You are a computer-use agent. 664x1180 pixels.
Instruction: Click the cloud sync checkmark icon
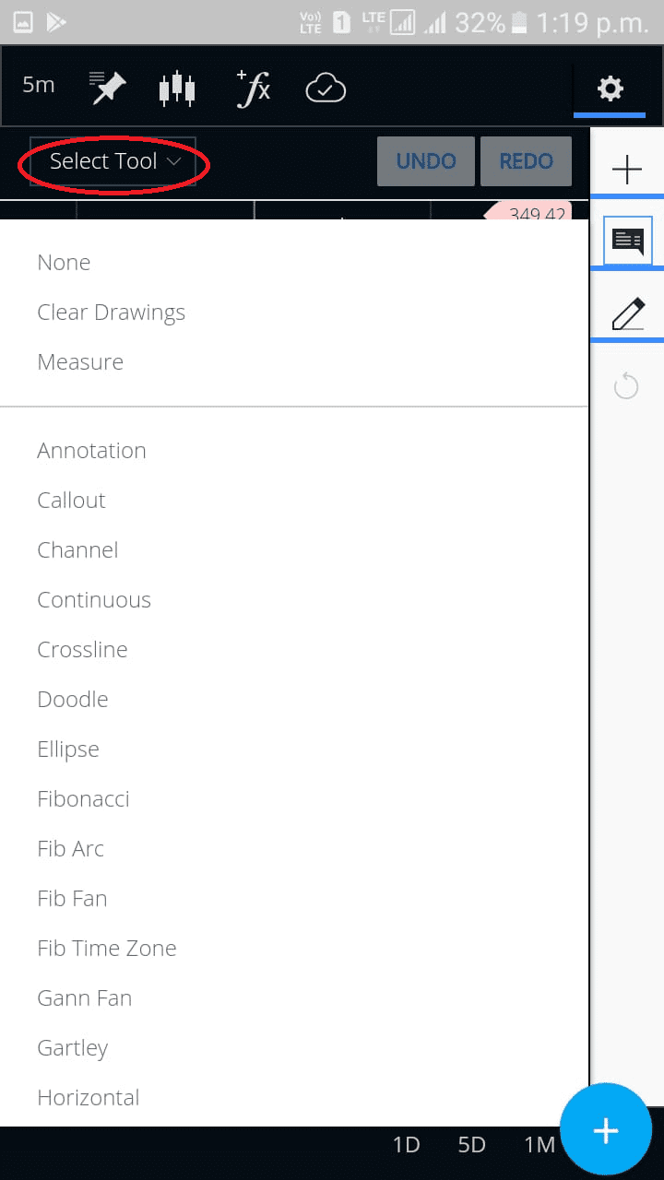[325, 86]
